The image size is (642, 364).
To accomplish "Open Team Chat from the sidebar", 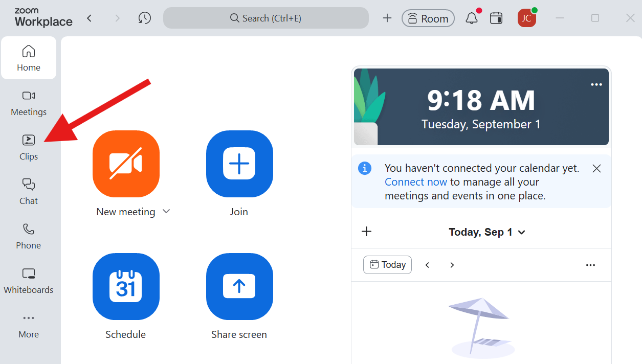I will coord(29,192).
